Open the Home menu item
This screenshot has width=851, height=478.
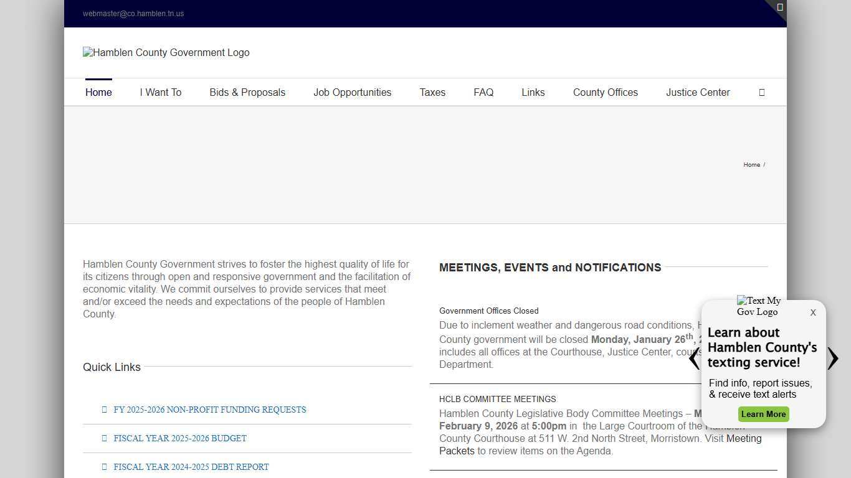click(98, 92)
